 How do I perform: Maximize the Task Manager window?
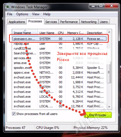click(x=101, y=6)
